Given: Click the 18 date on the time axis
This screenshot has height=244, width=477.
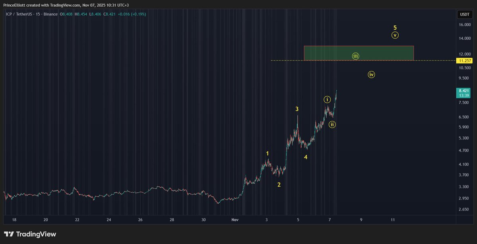Looking at the screenshot, I should [x=14, y=219].
